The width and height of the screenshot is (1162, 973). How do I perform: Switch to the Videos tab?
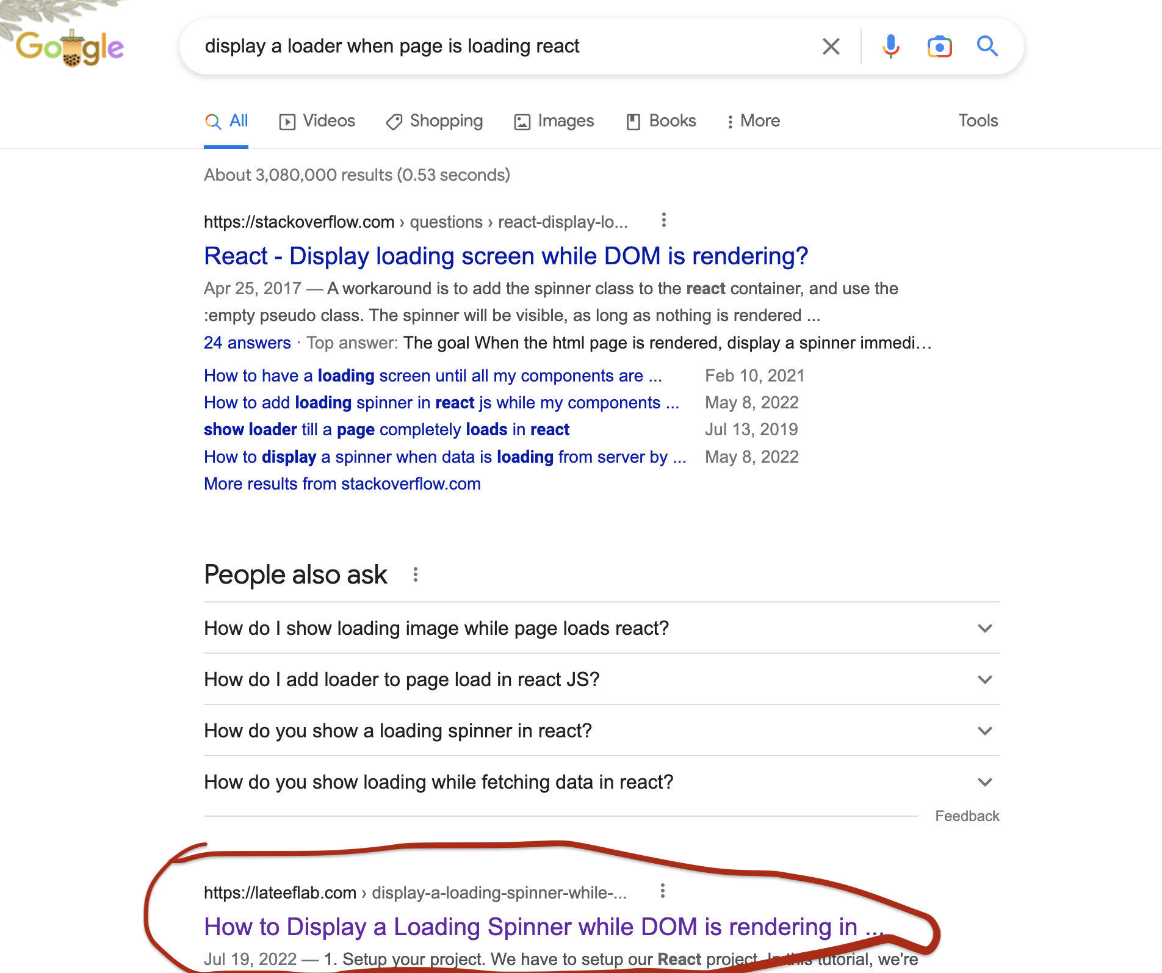317,121
